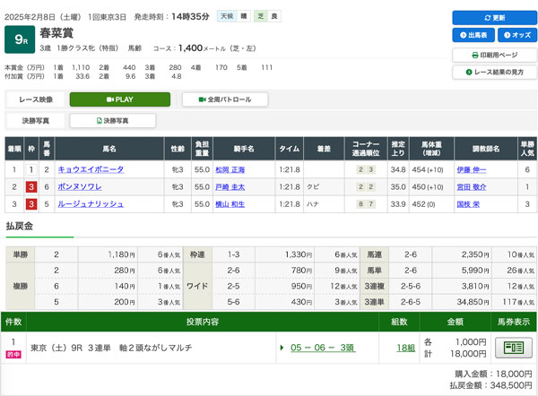Open the 印刷用ページ print page
The height and width of the screenshot is (396, 538).
tap(493, 55)
